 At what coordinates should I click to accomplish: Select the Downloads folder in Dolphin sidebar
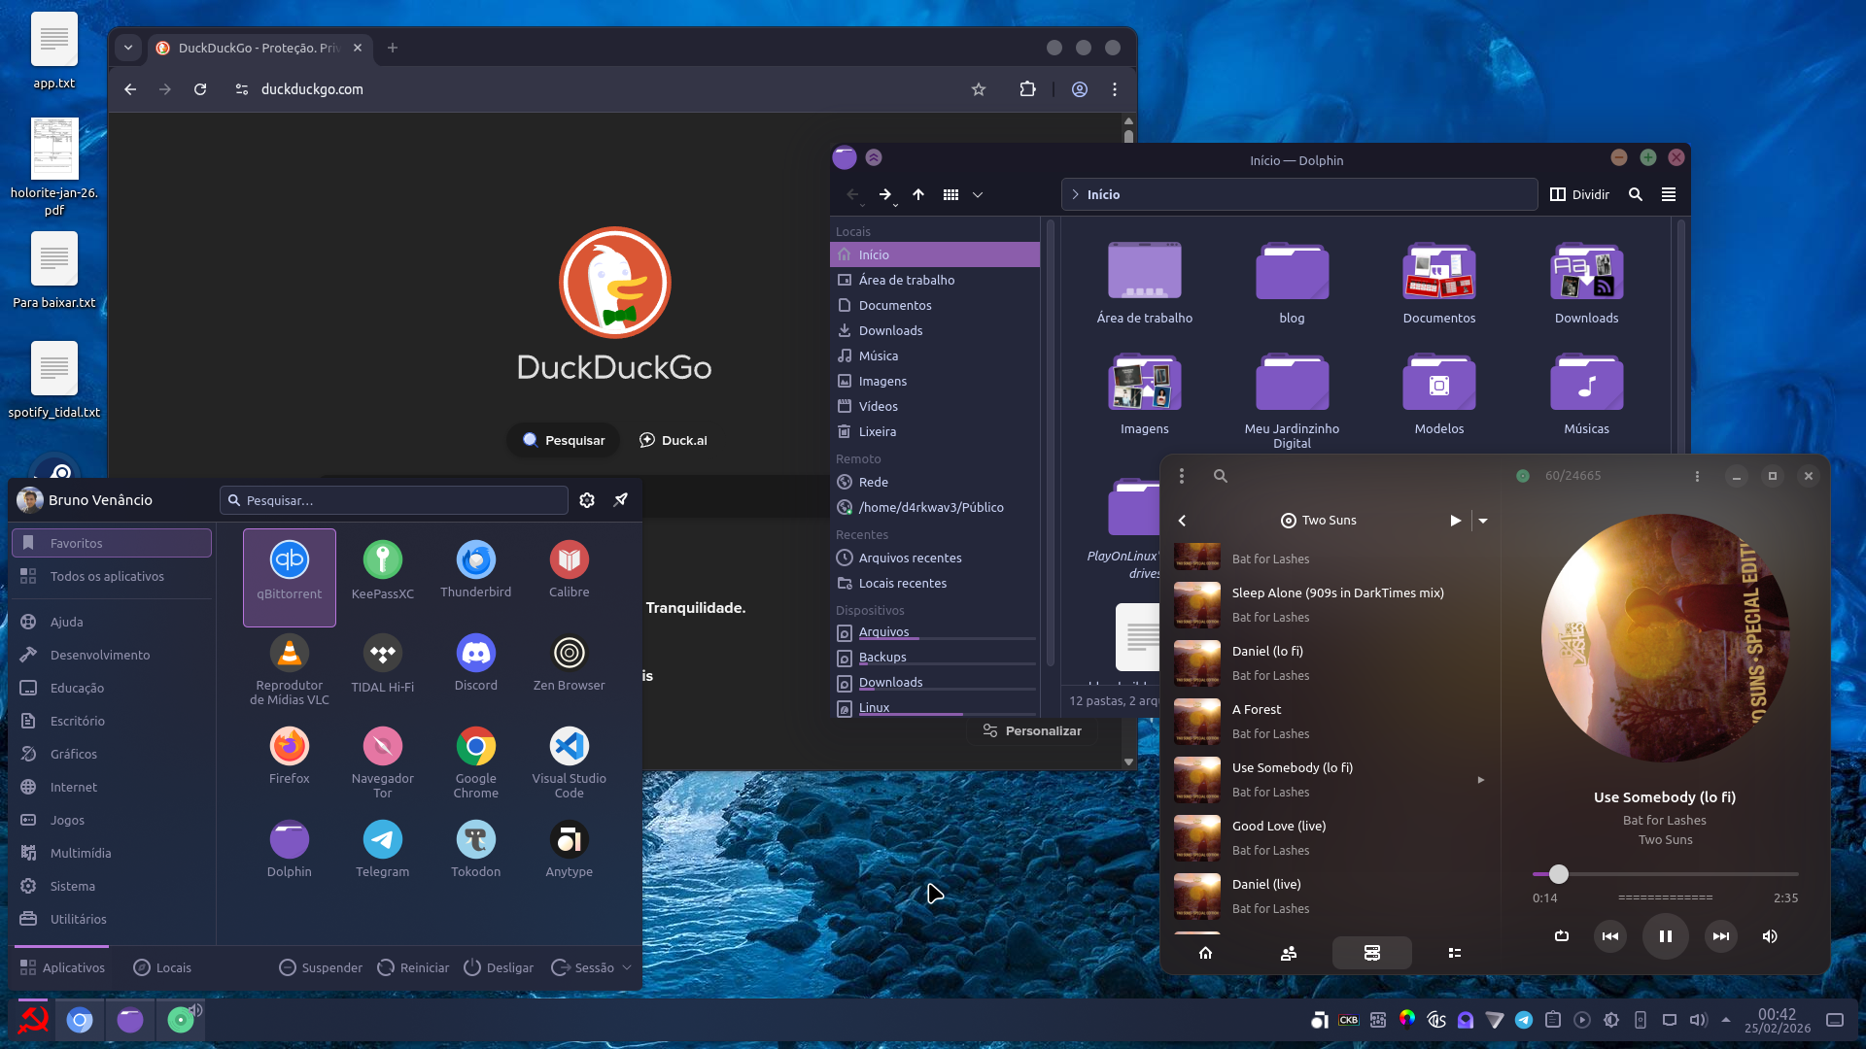pos(889,330)
